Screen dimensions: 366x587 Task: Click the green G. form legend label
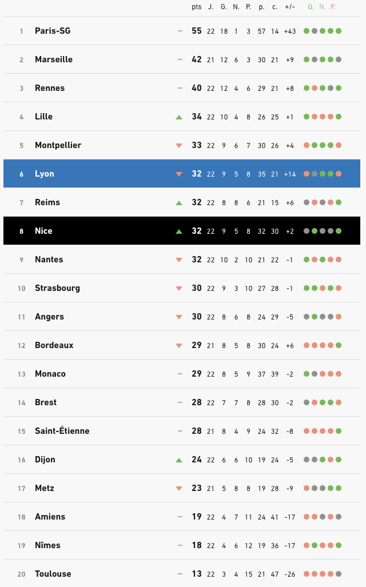311,7
